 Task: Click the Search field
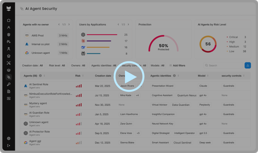[223, 65]
